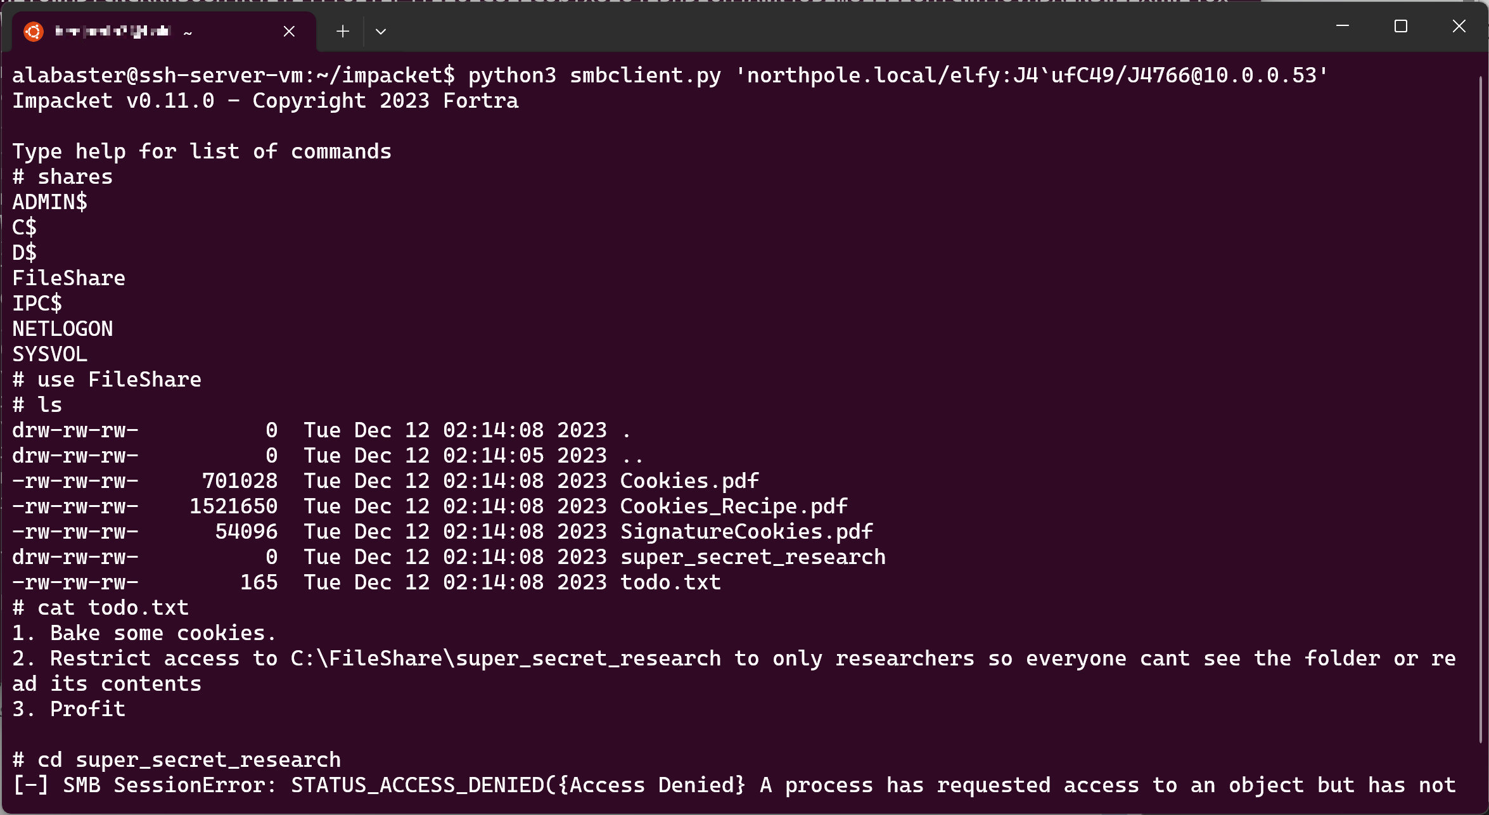1489x815 pixels.
Task: Click the NETLOGON share entry
Action: pos(62,328)
